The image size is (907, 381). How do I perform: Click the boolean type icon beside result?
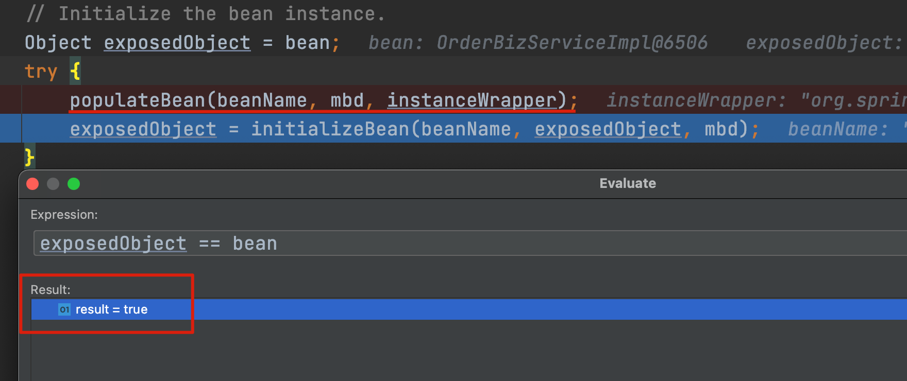(x=64, y=309)
